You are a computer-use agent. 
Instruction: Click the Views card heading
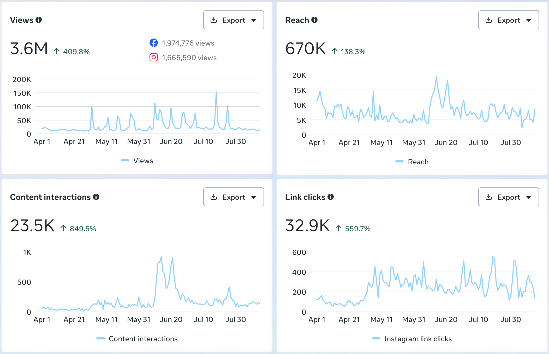coord(22,20)
